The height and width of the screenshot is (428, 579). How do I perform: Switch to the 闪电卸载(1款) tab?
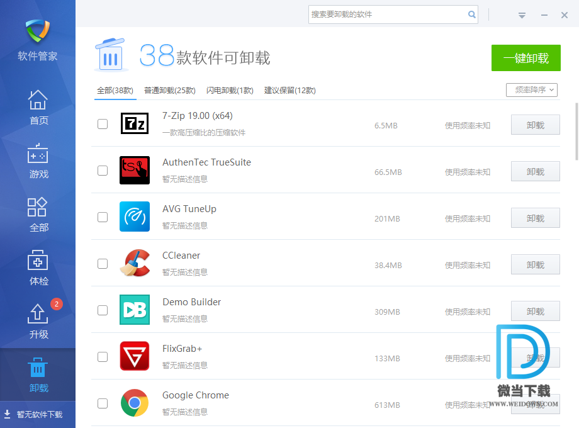coord(230,91)
